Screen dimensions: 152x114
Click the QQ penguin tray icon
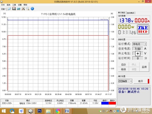point(111,111)
